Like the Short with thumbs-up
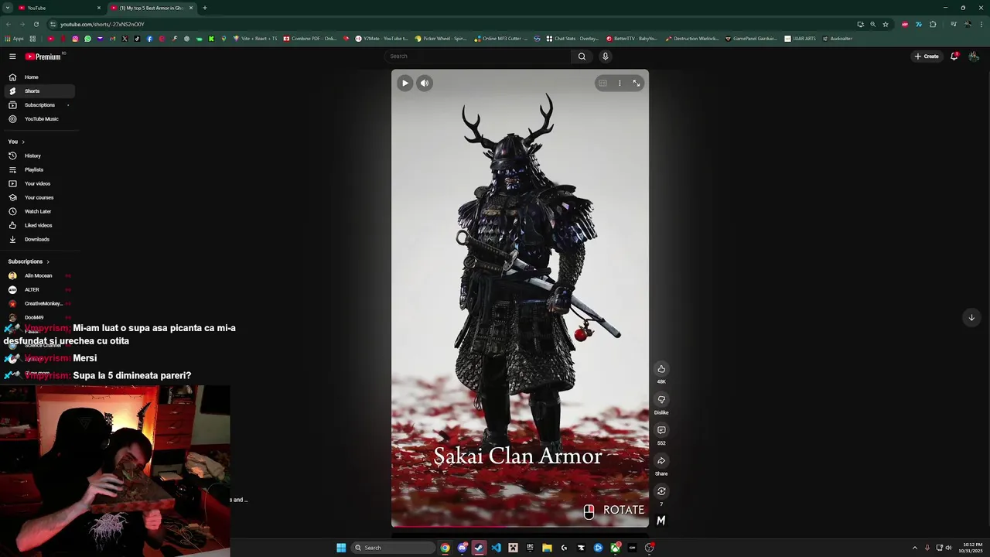Viewport: 990px width, 557px height. 661,369
